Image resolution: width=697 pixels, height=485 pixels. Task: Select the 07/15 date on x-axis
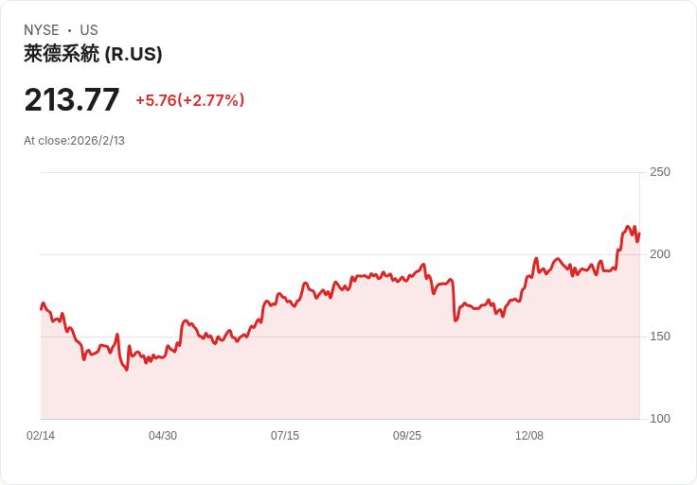[285, 436]
